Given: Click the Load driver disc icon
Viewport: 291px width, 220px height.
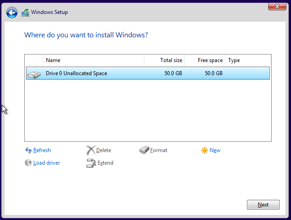Looking at the screenshot, I should click(28, 163).
